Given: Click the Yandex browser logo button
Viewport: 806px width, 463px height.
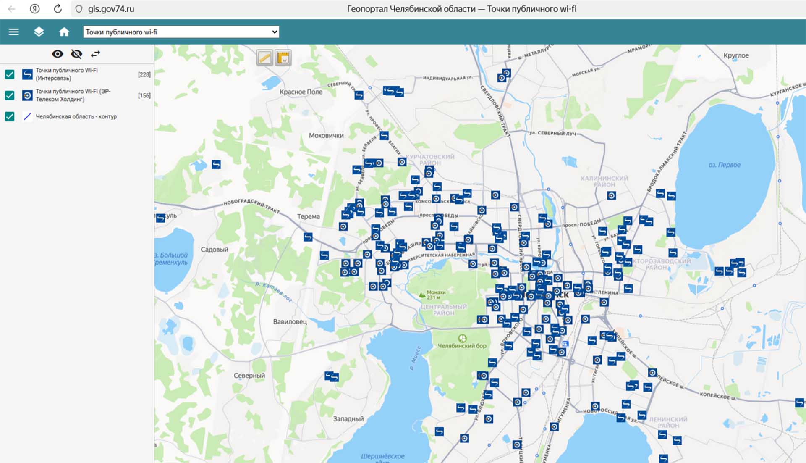Looking at the screenshot, I should 35,9.
